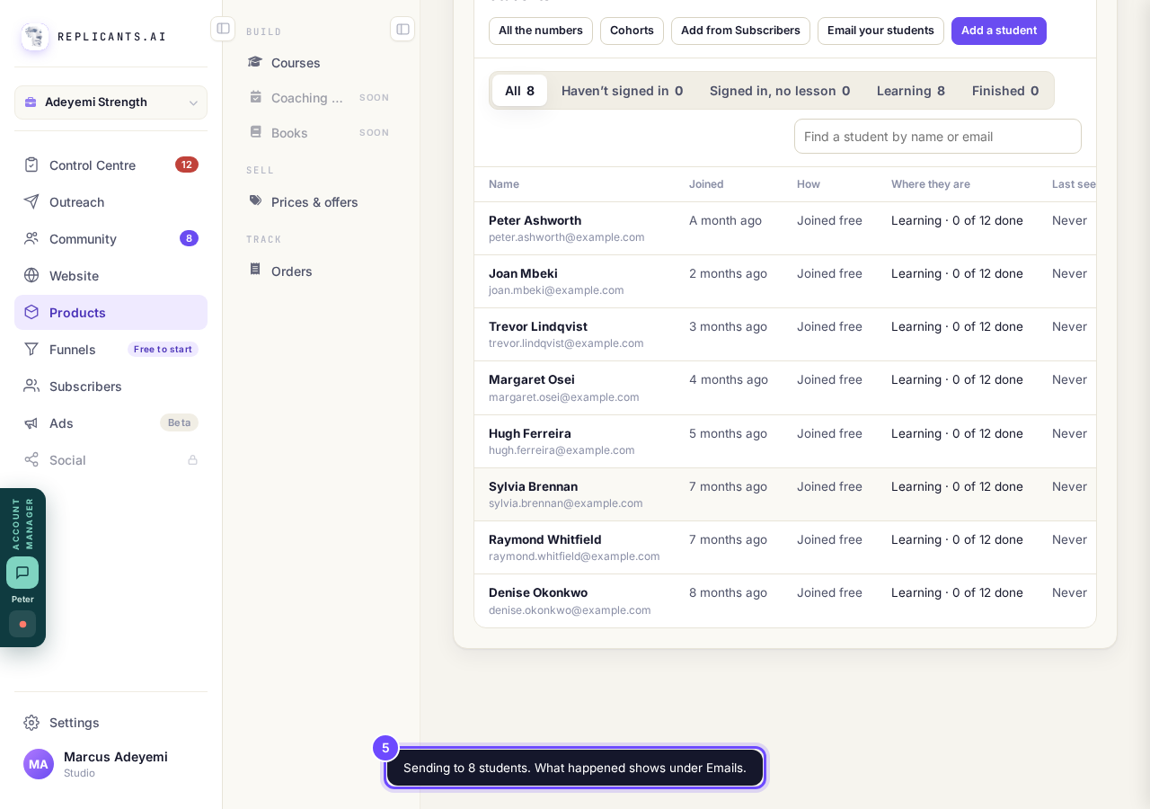Open Funnels via the funnel icon
The image size is (1150, 809).
click(31, 349)
